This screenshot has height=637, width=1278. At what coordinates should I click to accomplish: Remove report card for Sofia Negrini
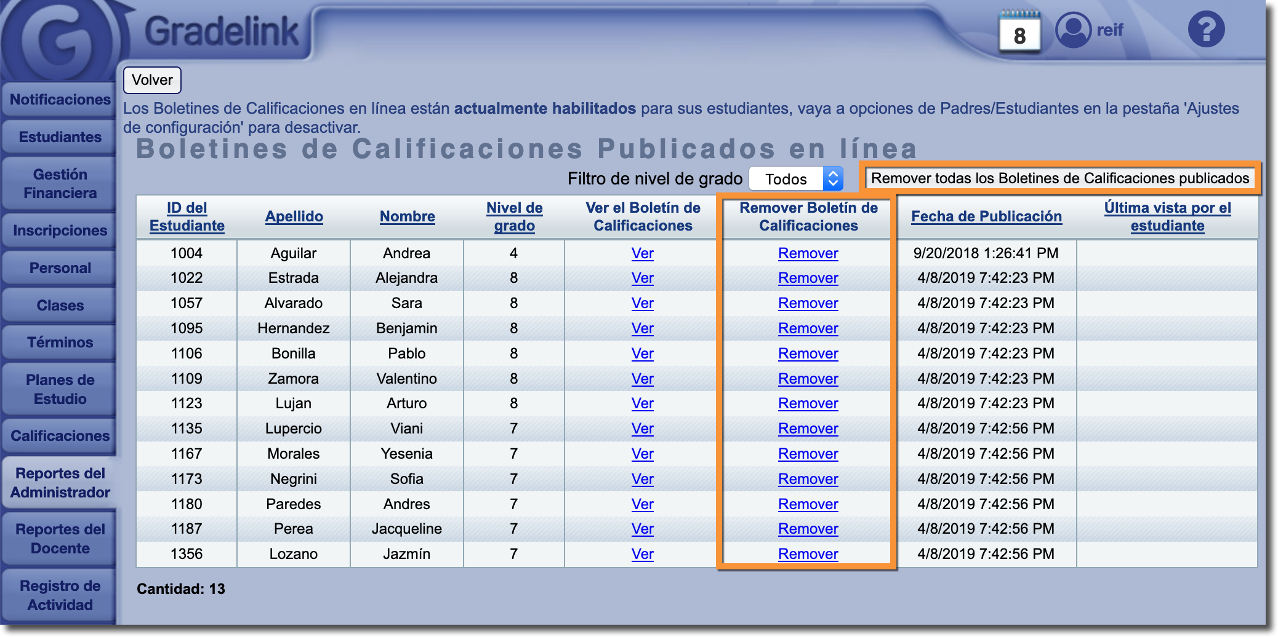808,479
